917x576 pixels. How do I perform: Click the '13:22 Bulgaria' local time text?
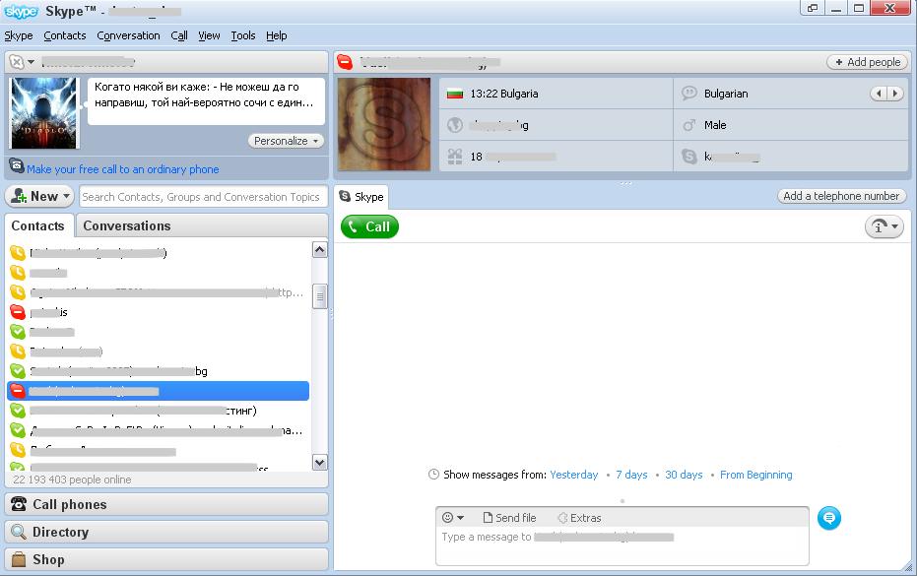504,94
